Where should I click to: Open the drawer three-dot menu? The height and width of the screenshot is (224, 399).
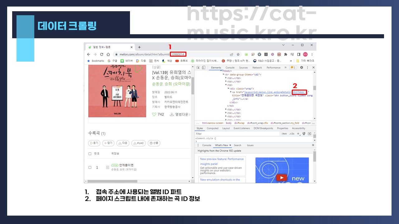point(198,145)
